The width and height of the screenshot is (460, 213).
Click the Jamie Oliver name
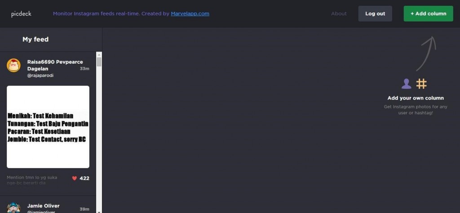click(44, 206)
